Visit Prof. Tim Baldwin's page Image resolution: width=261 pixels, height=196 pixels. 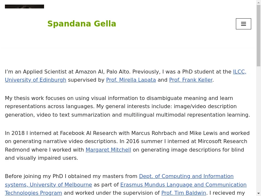click(x=184, y=193)
